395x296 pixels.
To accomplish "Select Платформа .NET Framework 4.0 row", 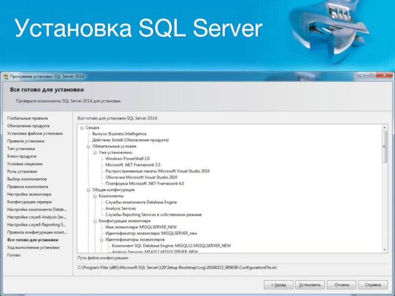I will click(x=145, y=184).
